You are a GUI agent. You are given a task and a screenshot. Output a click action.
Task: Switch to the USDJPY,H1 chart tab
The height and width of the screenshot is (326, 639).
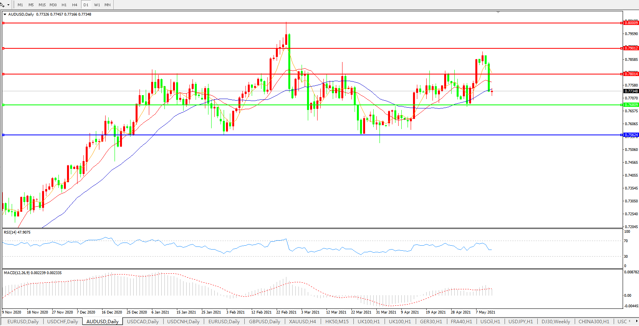tap(521, 322)
